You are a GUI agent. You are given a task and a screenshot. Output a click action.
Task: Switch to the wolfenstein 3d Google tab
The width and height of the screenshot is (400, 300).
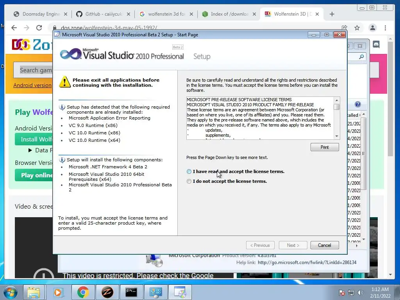(x=166, y=14)
